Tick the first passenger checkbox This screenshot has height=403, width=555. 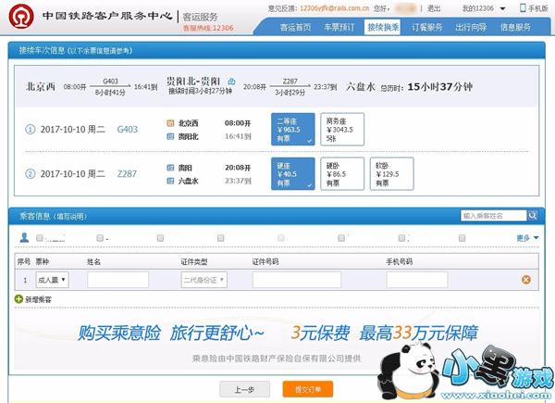(39, 238)
